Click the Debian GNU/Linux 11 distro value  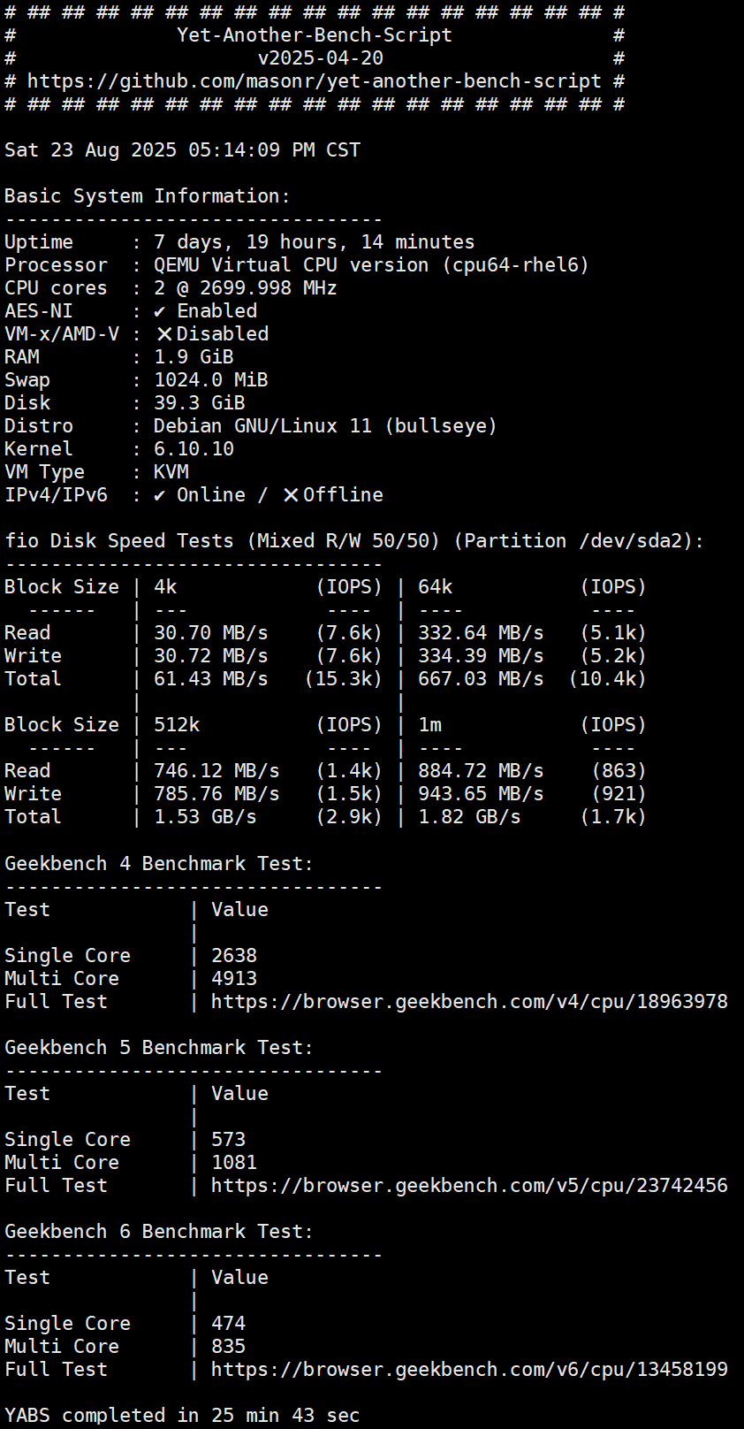point(325,426)
